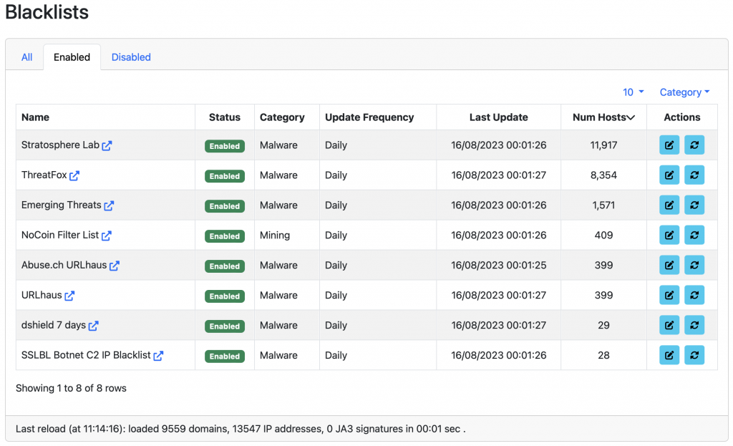Refresh the dshield 7 days blacklist
The height and width of the screenshot is (446, 733).
click(x=694, y=325)
